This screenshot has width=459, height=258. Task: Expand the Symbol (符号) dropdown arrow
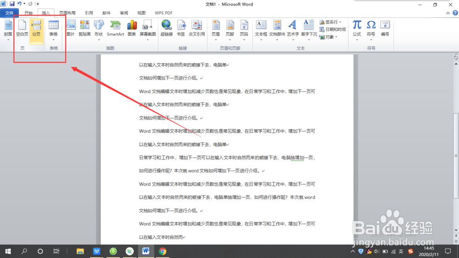click(x=371, y=40)
